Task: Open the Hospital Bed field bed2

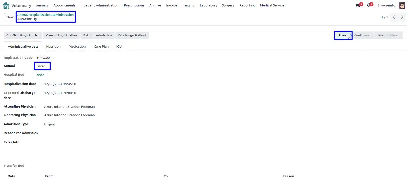Action: 40,75
